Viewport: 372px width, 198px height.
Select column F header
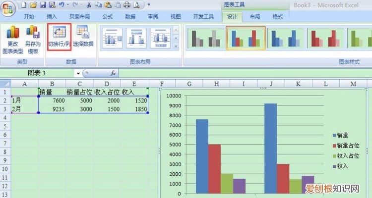tap(162, 84)
